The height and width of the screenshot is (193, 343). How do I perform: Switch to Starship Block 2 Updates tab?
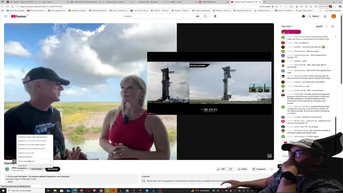[x=86, y=2]
